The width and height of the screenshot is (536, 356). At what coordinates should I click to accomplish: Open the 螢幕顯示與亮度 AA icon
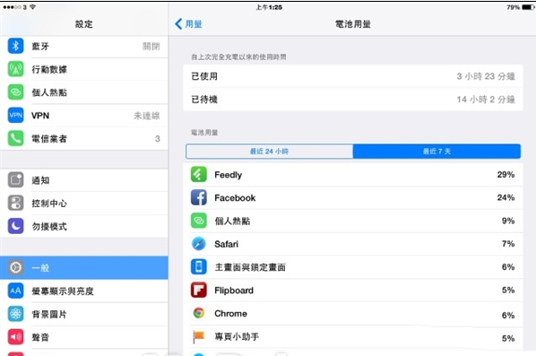[x=16, y=291]
